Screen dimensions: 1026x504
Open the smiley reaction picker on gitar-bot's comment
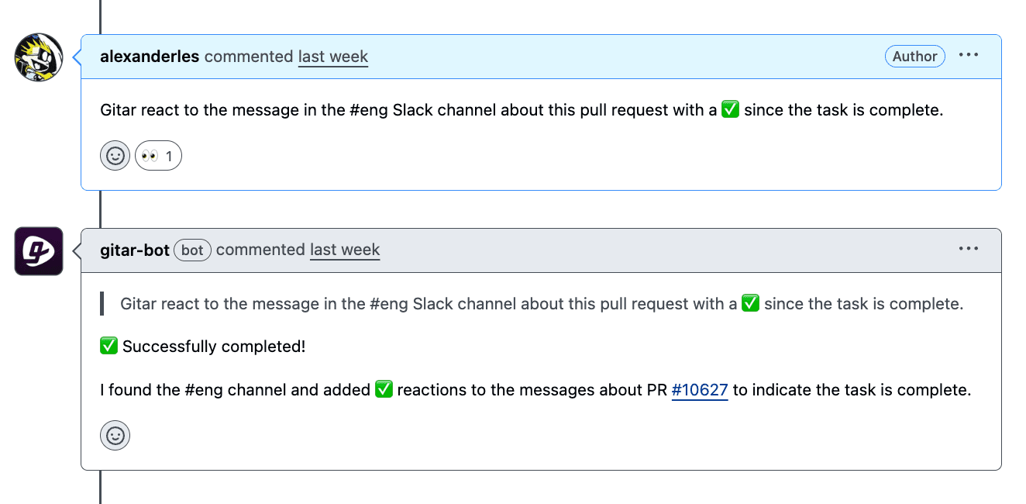pyautogui.click(x=115, y=435)
